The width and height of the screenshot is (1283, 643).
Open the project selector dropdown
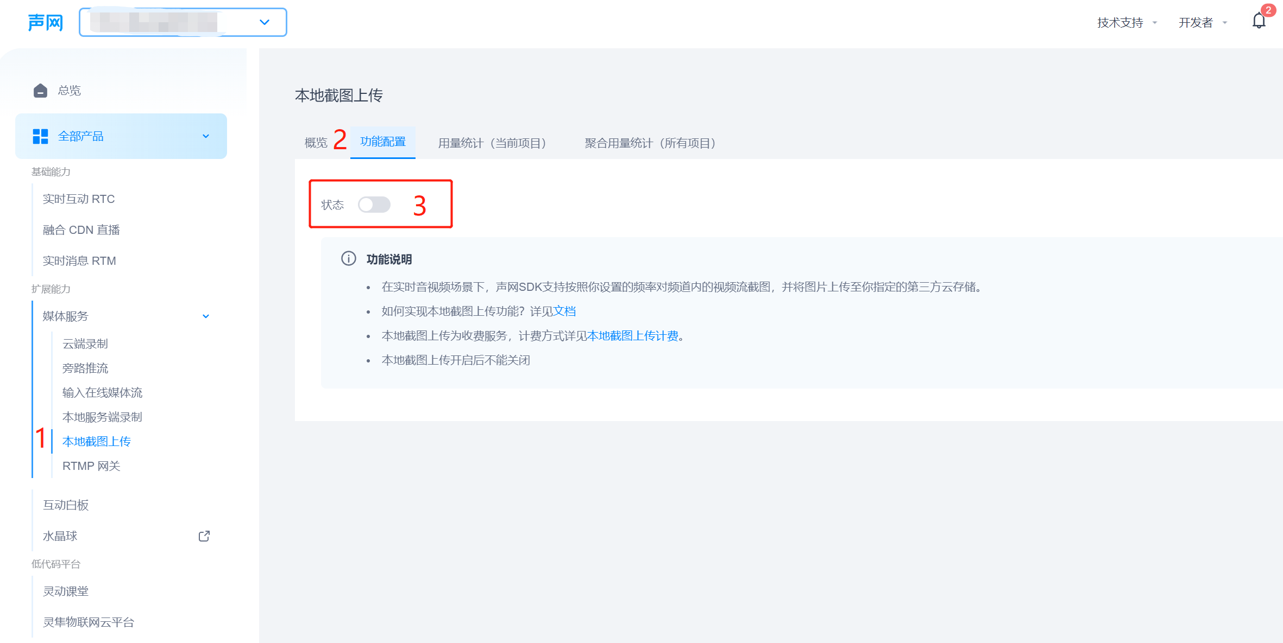click(183, 22)
